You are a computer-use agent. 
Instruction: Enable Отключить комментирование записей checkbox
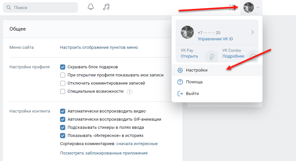(63, 83)
